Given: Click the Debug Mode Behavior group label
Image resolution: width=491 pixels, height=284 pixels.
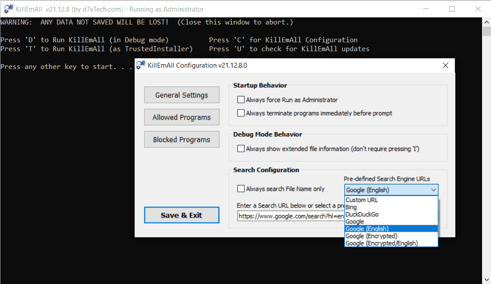Looking at the screenshot, I should pyautogui.click(x=268, y=134).
